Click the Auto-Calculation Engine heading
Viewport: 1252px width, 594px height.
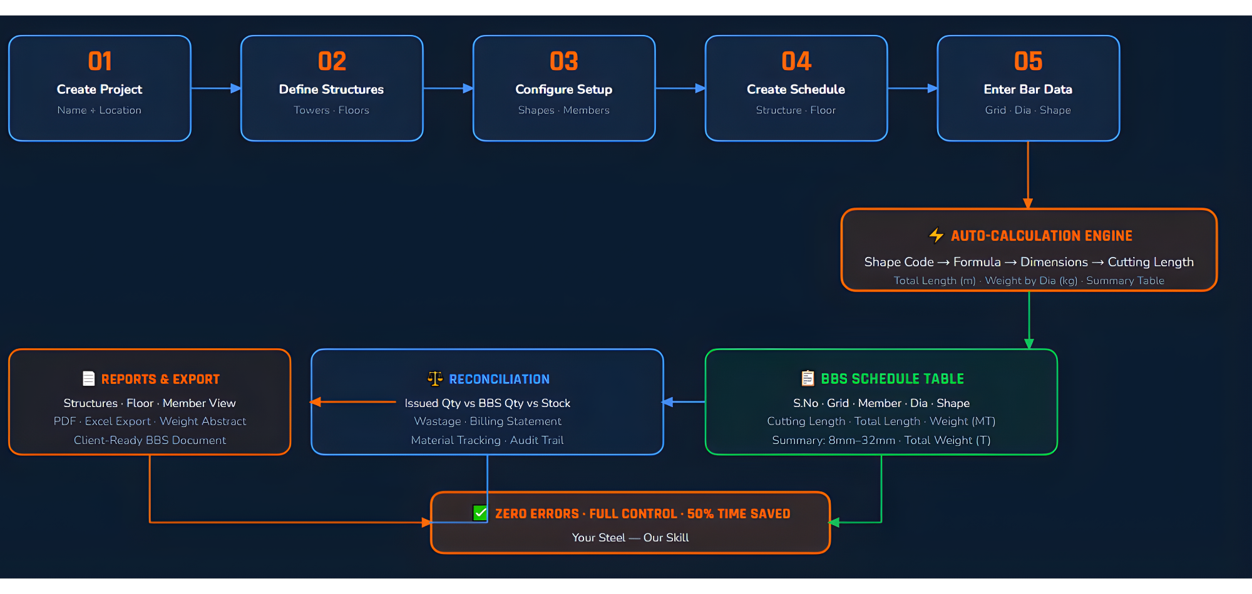click(1041, 236)
